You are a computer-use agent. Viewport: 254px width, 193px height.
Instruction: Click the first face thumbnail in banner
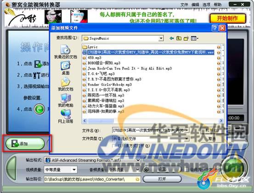53,16
